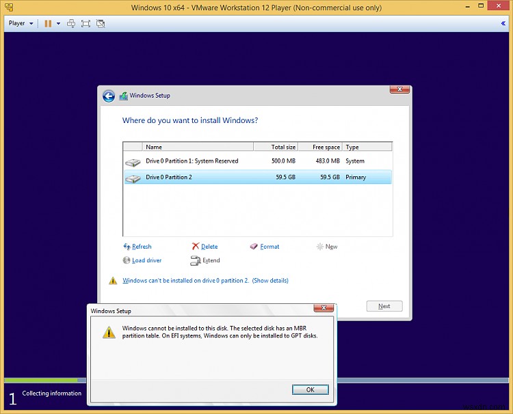Viewport: 513px width, 414px height.
Task: Delete the selected partition
Action: coord(209,247)
